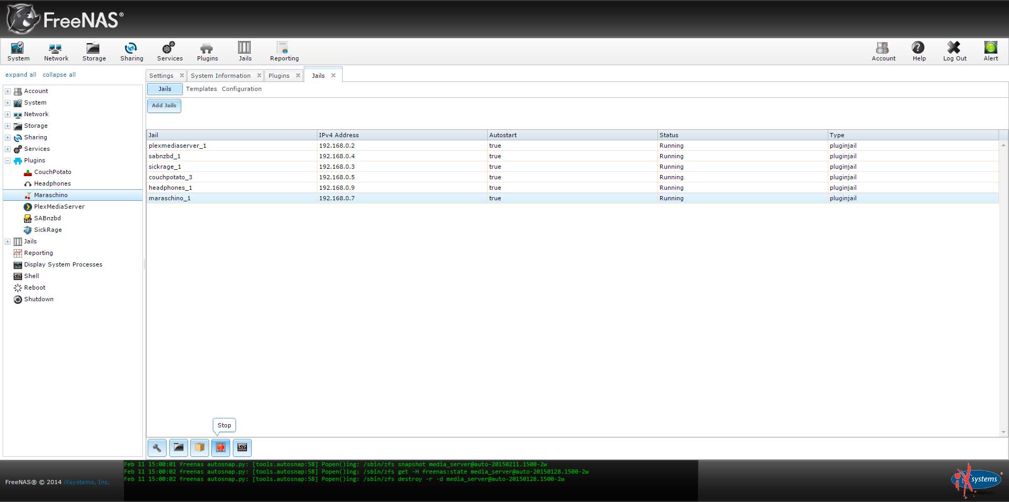1009x502 pixels.
Task: Select CouchPotato plugin in sidebar tree
Action: click(53, 172)
